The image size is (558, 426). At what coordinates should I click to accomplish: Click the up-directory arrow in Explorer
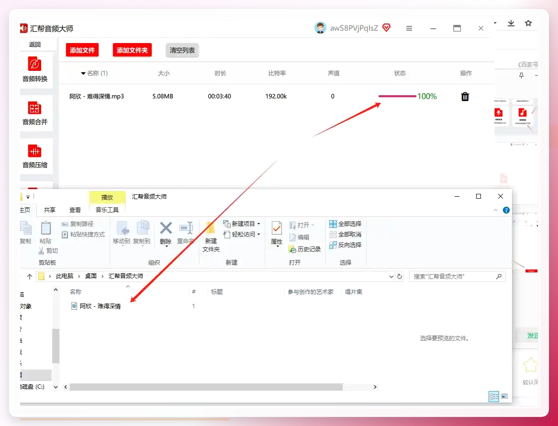pyautogui.click(x=30, y=277)
